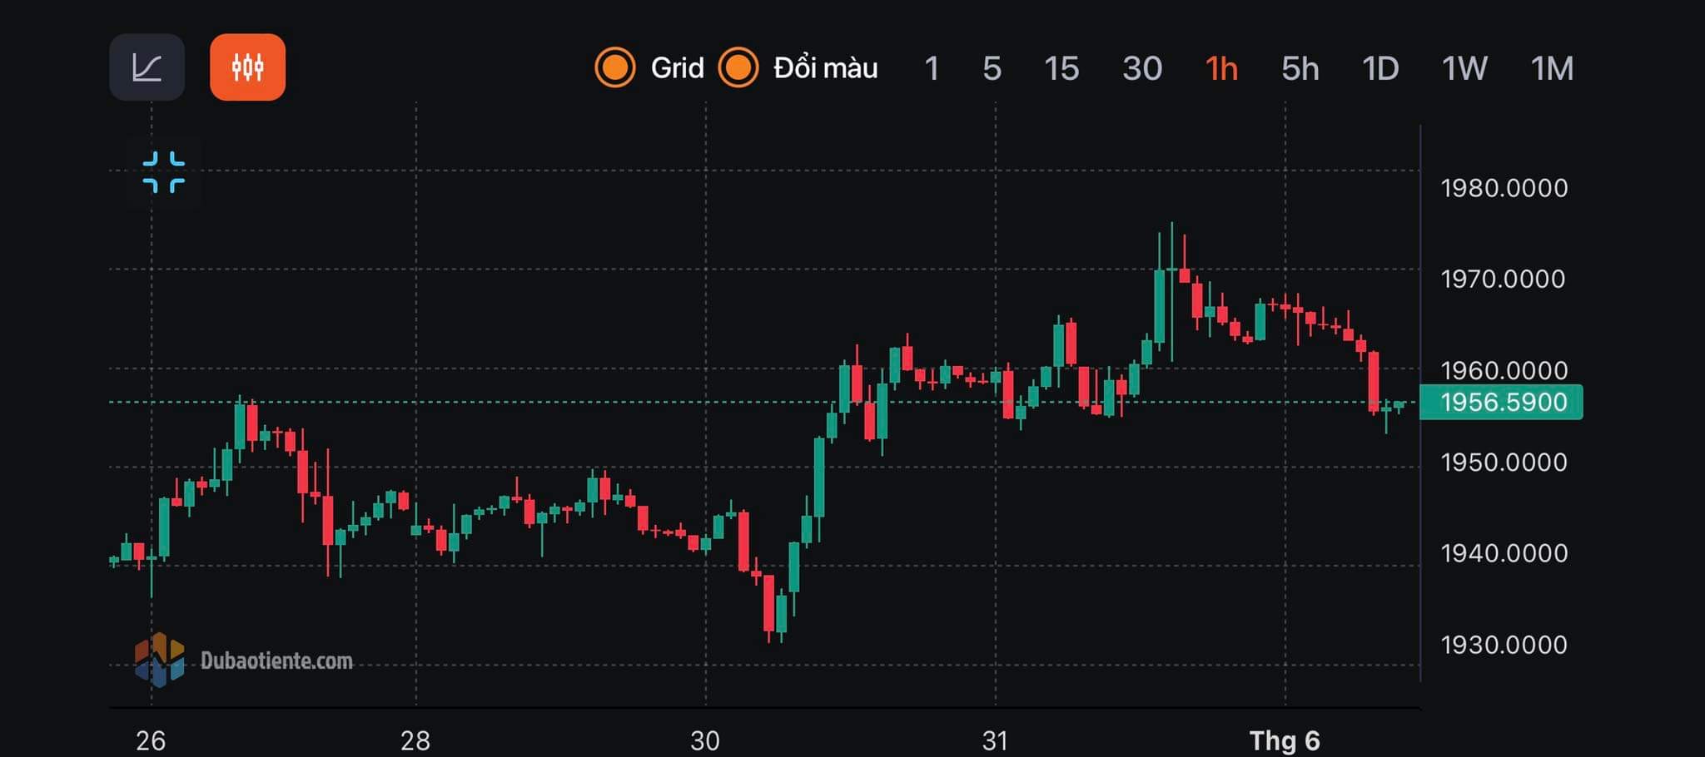Open the 1W weekly timeframe
This screenshot has height=757, width=1705.
pos(1464,68)
